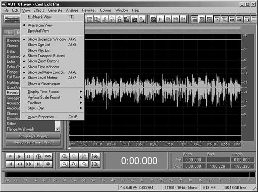Image resolution: width=258 pixels, height=192 pixels.
Task: Select Dither in the effects list
Action: pyautogui.click(x=11, y=124)
